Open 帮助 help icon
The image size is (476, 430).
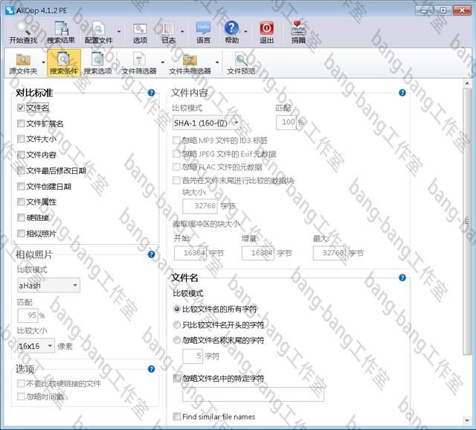coord(231,33)
